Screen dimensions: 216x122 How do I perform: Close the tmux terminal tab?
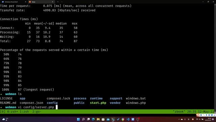53,2
